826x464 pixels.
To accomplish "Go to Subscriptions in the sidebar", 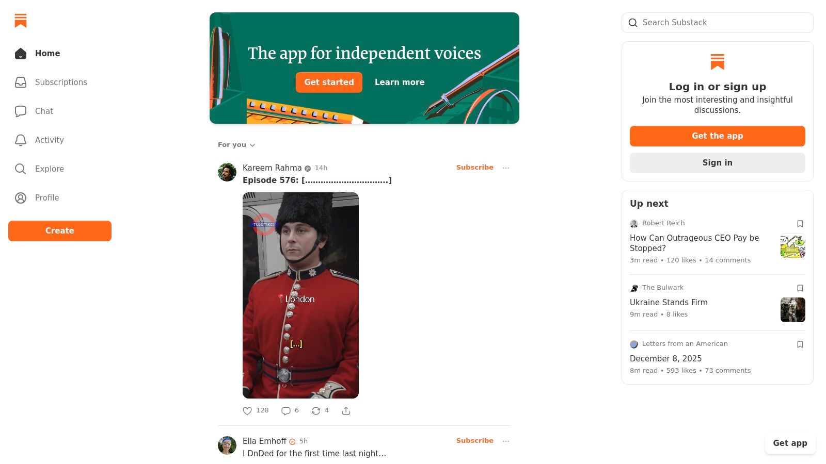I will coord(60,82).
